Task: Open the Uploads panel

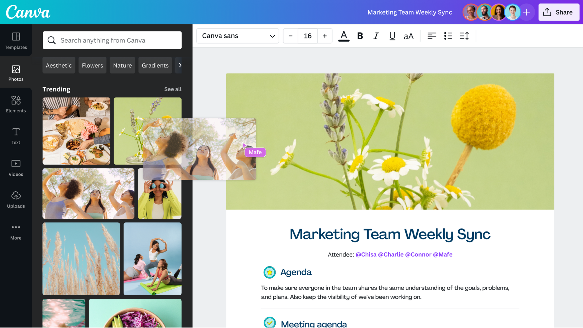Action: point(16,199)
